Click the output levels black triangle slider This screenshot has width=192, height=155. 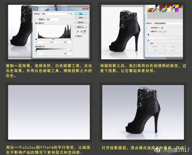click(x=36, y=51)
